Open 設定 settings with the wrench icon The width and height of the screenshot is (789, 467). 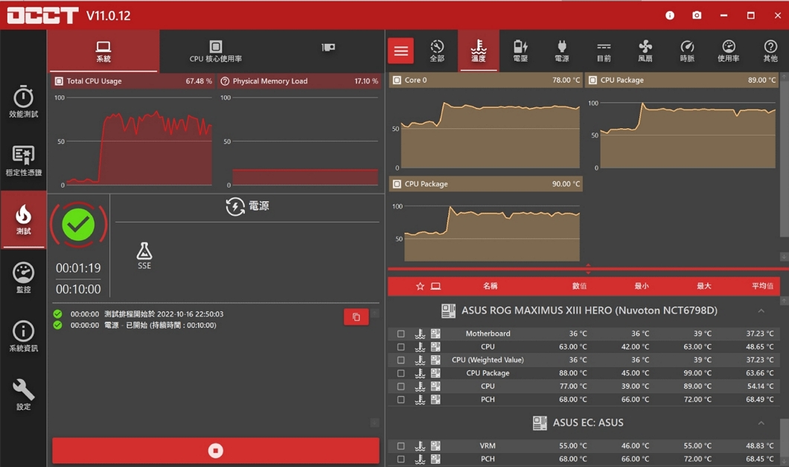click(x=23, y=395)
